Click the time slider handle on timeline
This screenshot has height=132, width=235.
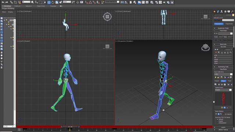(x=70, y=127)
